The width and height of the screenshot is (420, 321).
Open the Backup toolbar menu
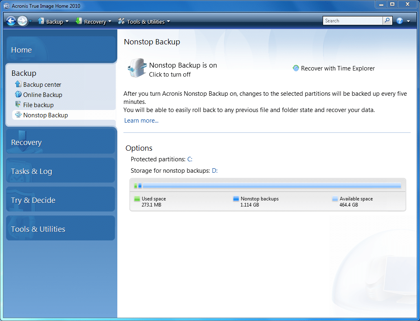[54, 22]
